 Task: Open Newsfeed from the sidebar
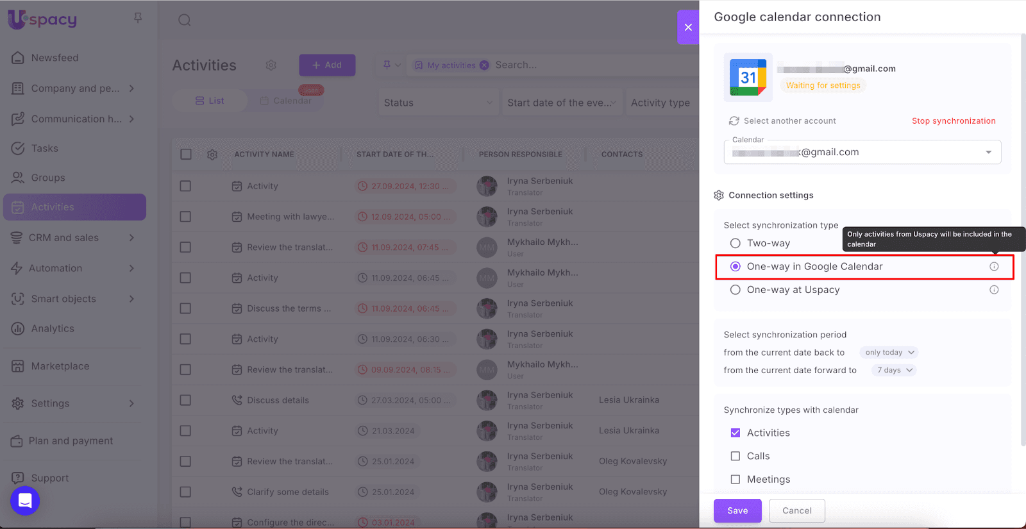click(x=55, y=58)
